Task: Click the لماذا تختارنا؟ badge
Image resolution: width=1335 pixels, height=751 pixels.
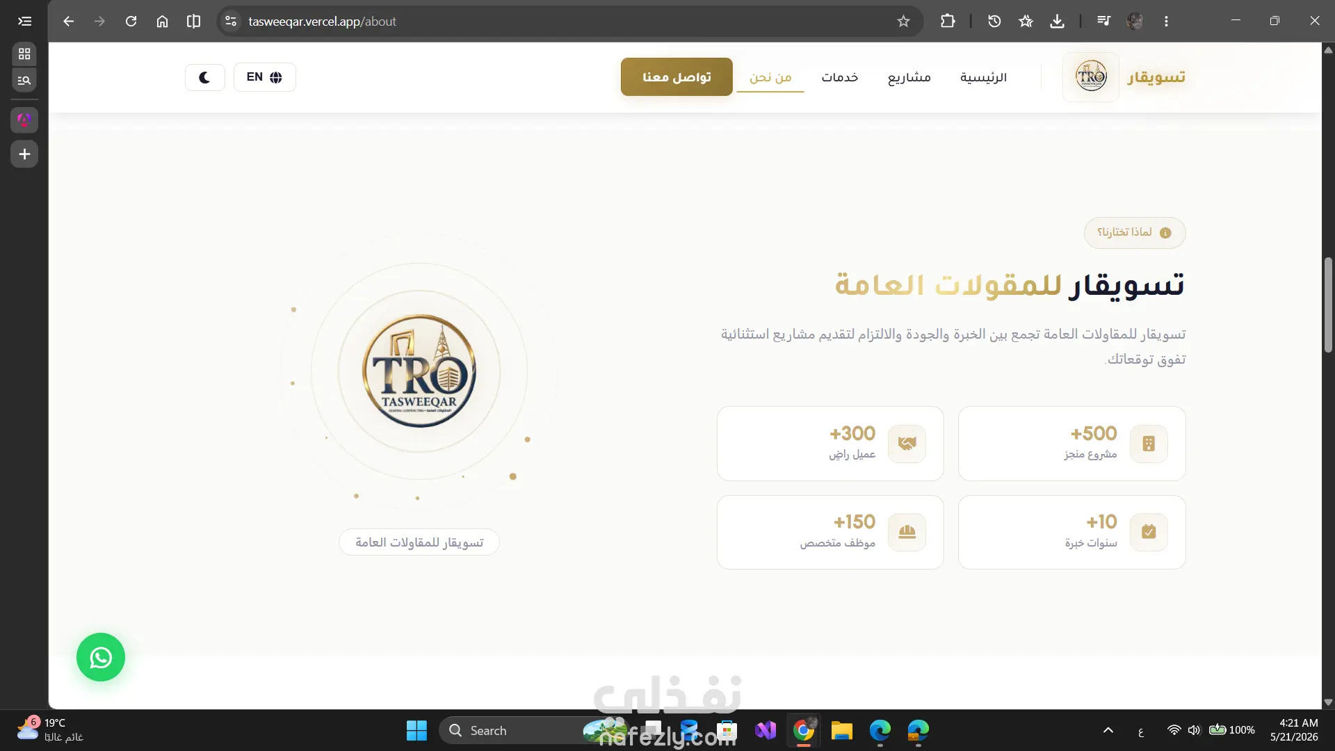Action: tap(1135, 232)
